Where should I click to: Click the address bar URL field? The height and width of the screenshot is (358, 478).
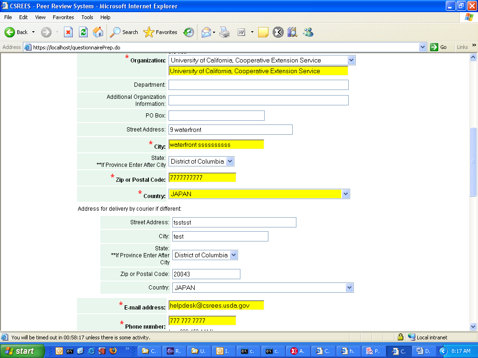[x=225, y=48]
